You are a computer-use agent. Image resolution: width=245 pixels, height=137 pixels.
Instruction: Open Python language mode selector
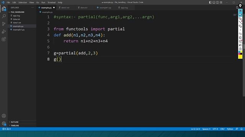(230, 129)
